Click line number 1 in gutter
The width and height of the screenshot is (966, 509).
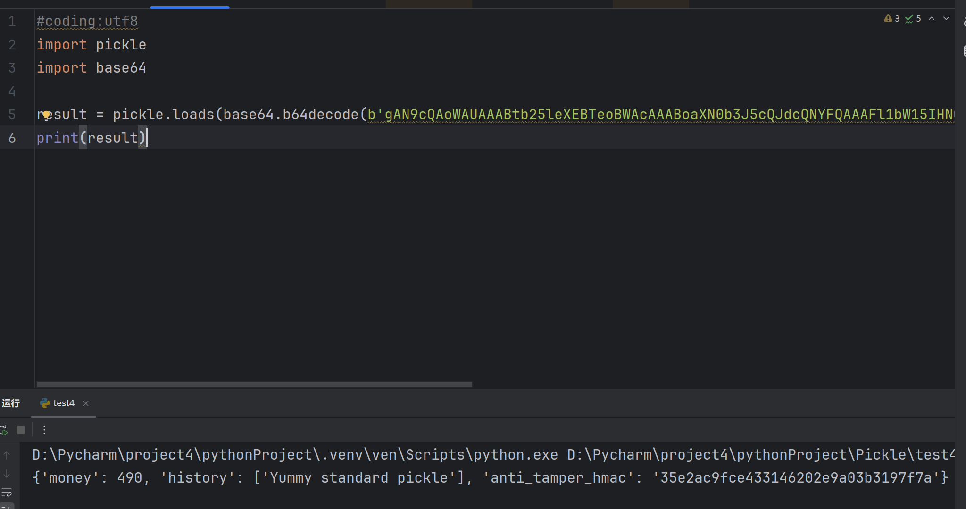[x=12, y=21]
